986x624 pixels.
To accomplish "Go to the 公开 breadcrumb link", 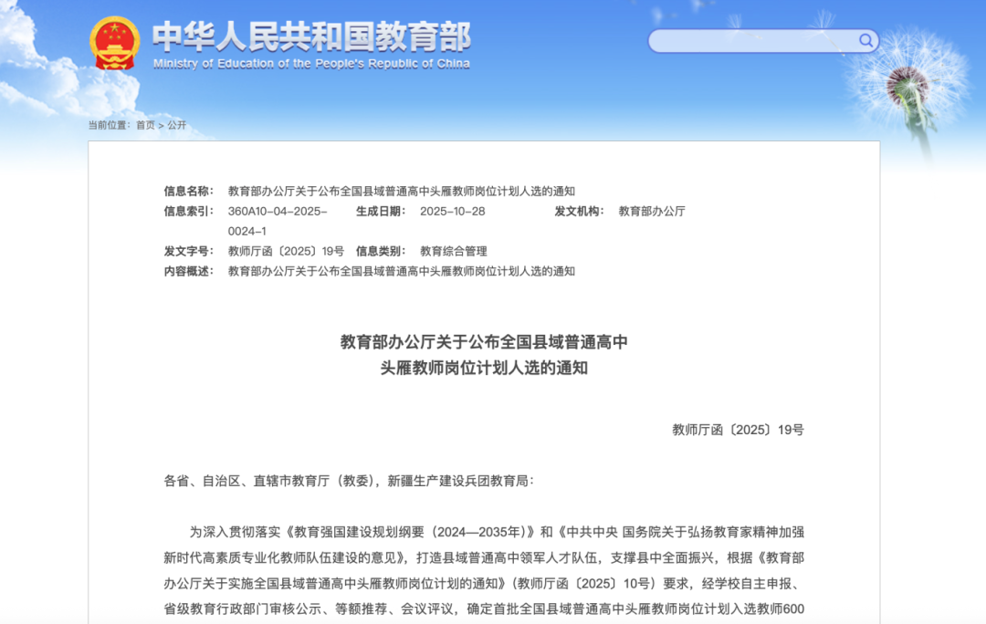I will tap(176, 125).
